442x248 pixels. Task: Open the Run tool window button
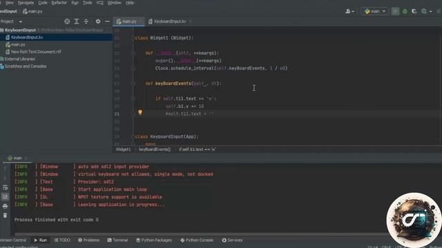coord(40,240)
